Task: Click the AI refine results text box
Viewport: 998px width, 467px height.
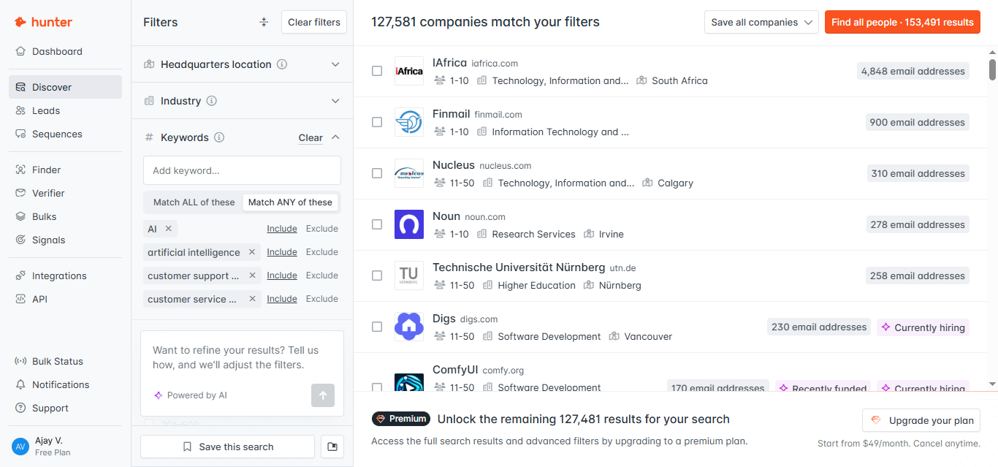Action: coord(242,357)
